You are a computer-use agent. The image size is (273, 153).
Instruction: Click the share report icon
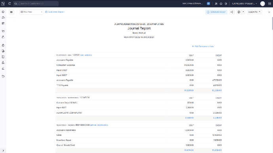click(x=232, y=12)
